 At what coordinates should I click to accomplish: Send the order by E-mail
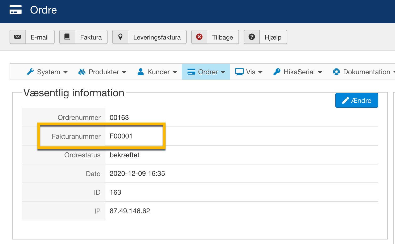32,37
